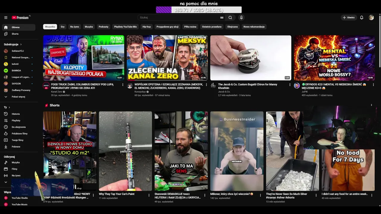Open notifications bell
This screenshot has height=214, width=381.
tap(362, 18)
